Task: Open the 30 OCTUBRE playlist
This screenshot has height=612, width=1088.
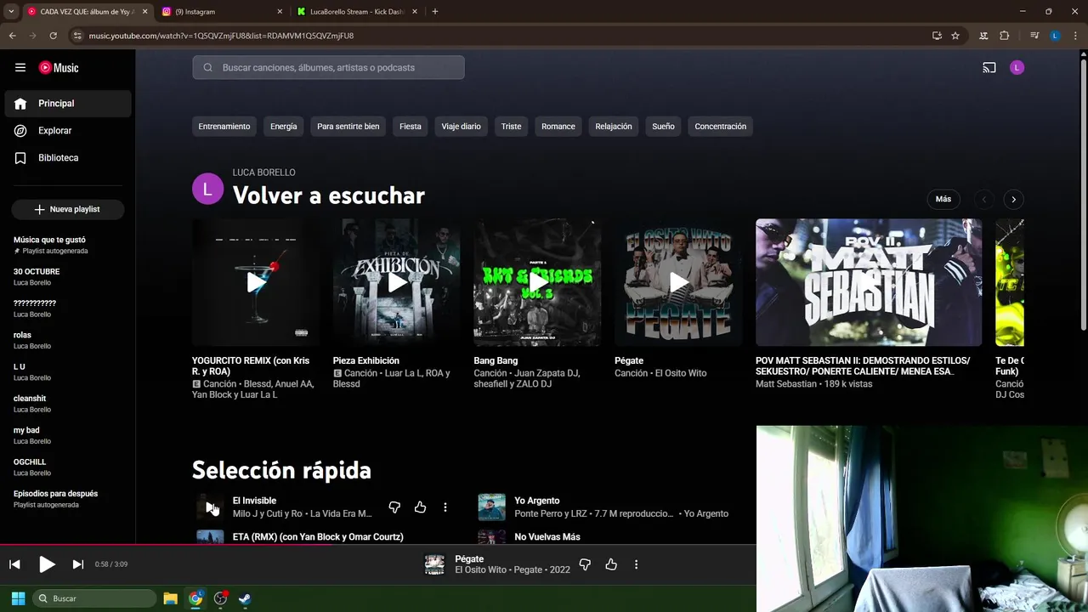Action: pos(68,277)
